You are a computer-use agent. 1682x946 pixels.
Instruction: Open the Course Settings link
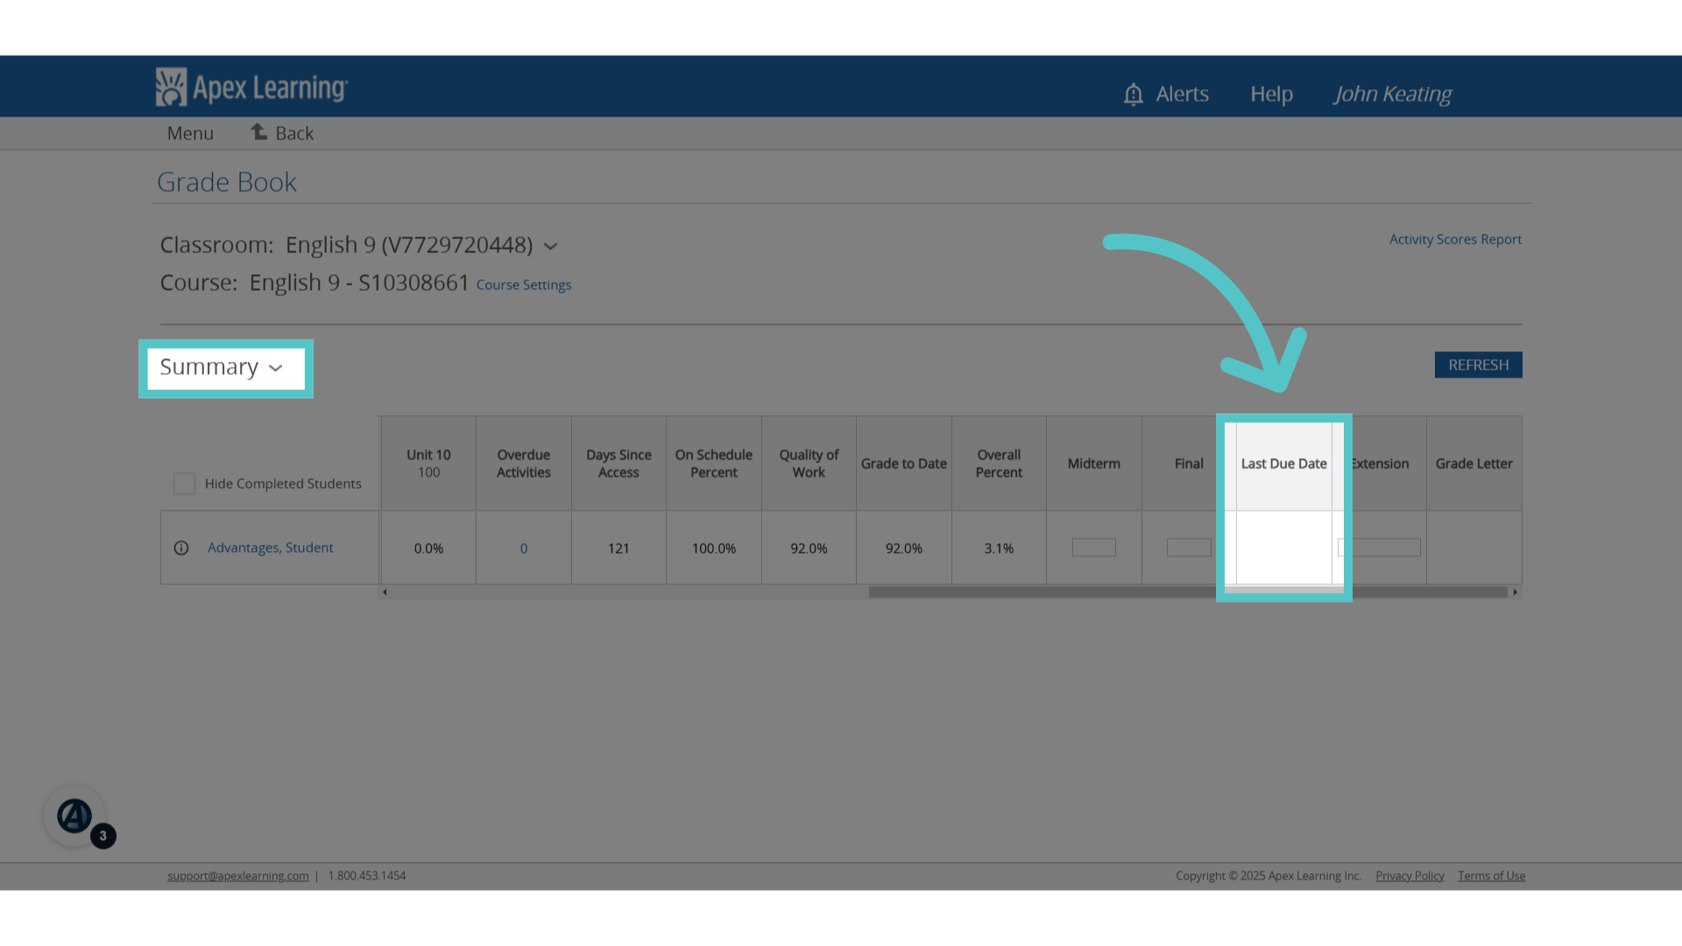pyautogui.click(x=524, y=285)
